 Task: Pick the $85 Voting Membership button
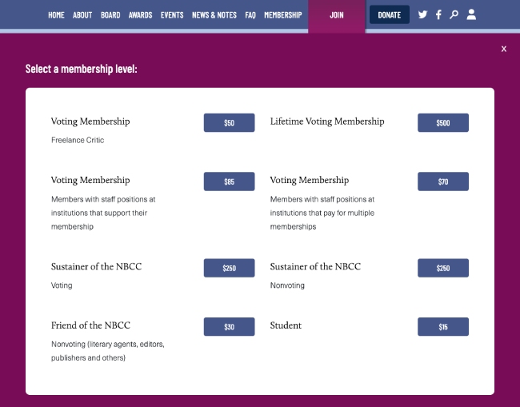tap(229, 182)
